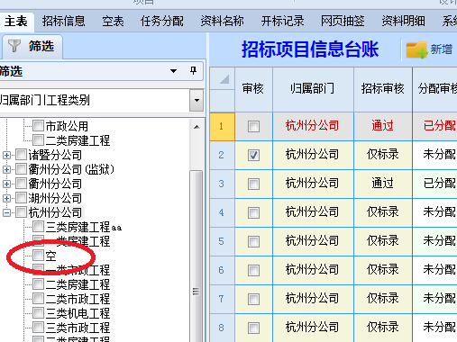Open the 招标信息 tab
457x342 pixels.
point(64,22)
